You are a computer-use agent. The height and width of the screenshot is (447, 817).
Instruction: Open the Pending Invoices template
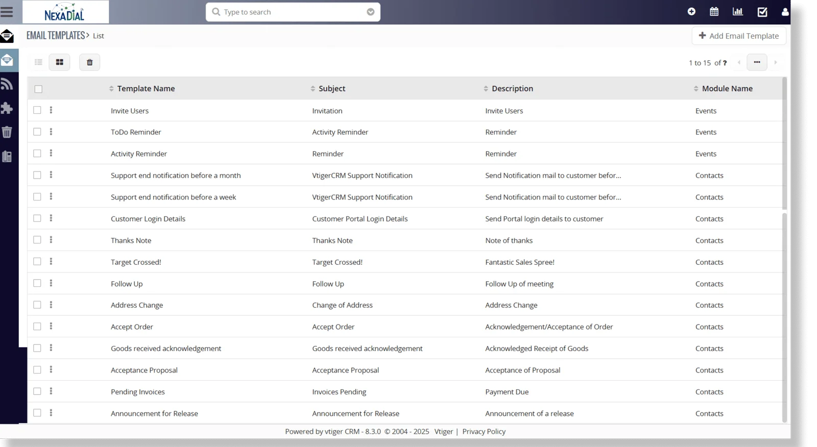(x=138, y=392)
